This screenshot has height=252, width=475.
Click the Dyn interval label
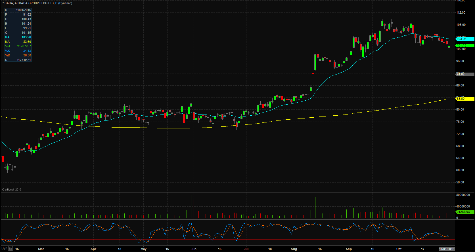pyautogui.click(x=4, y=249)
